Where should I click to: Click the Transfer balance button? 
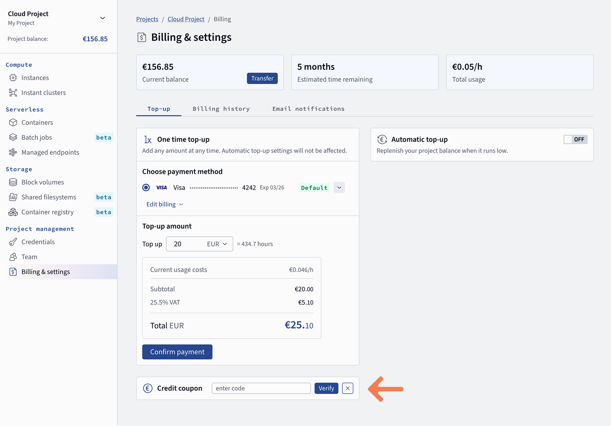pos(262,78)
